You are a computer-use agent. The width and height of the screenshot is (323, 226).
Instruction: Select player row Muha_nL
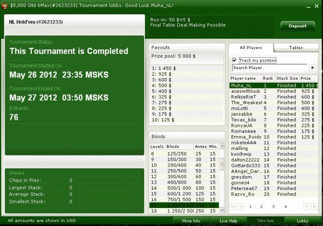click(274, 85)
